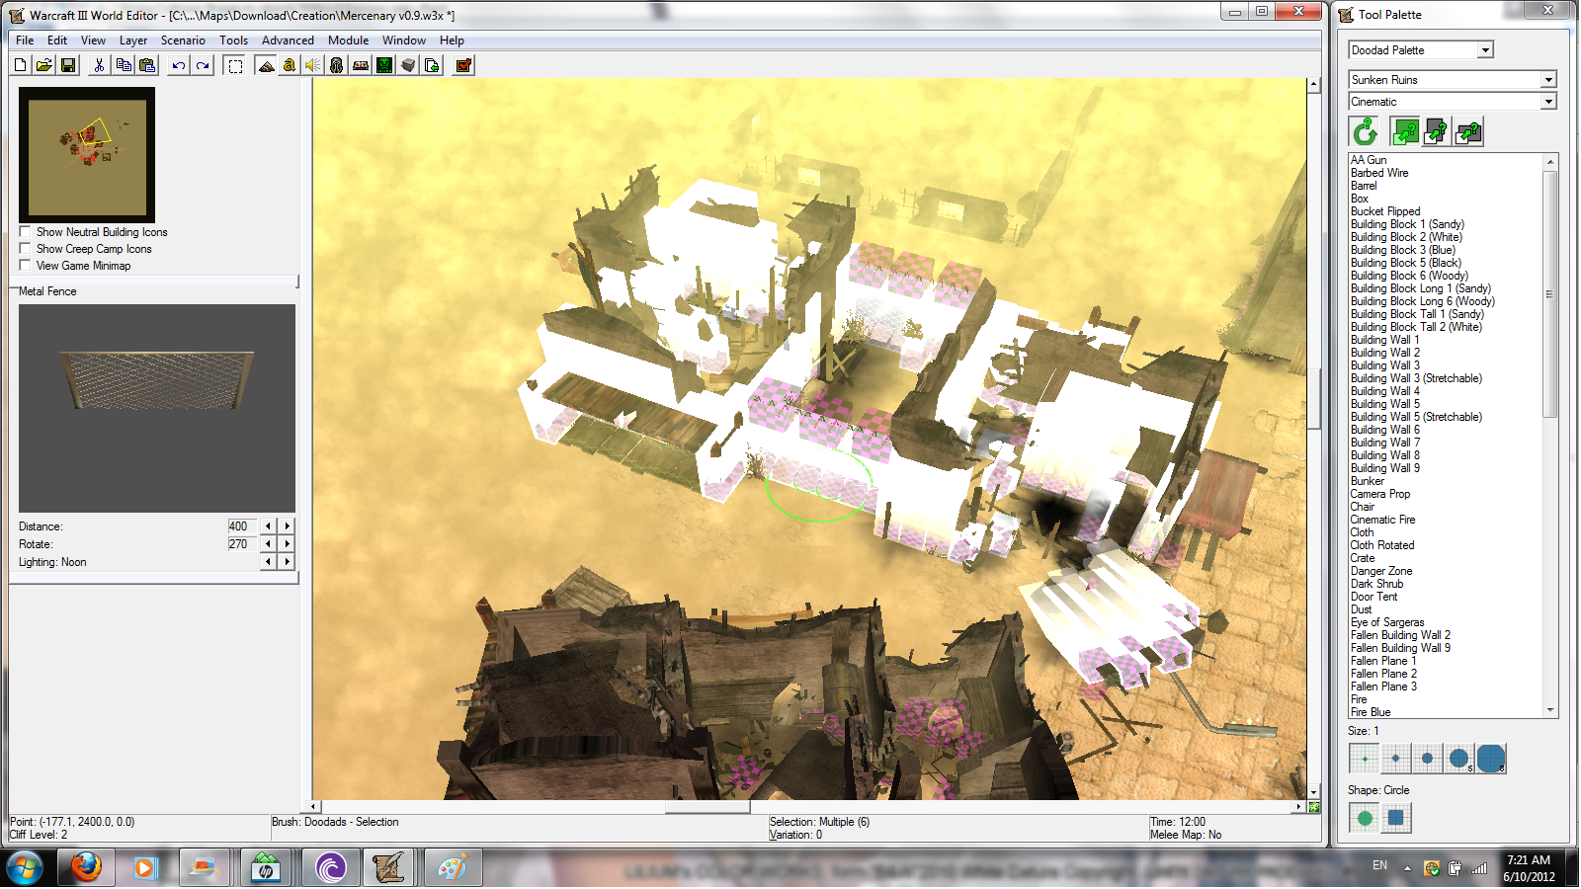
Task: Switch Lighting to next setting
Action: pos(287,562)
